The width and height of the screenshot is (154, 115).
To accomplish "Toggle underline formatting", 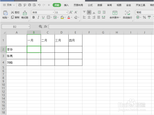I will [43, 17].
